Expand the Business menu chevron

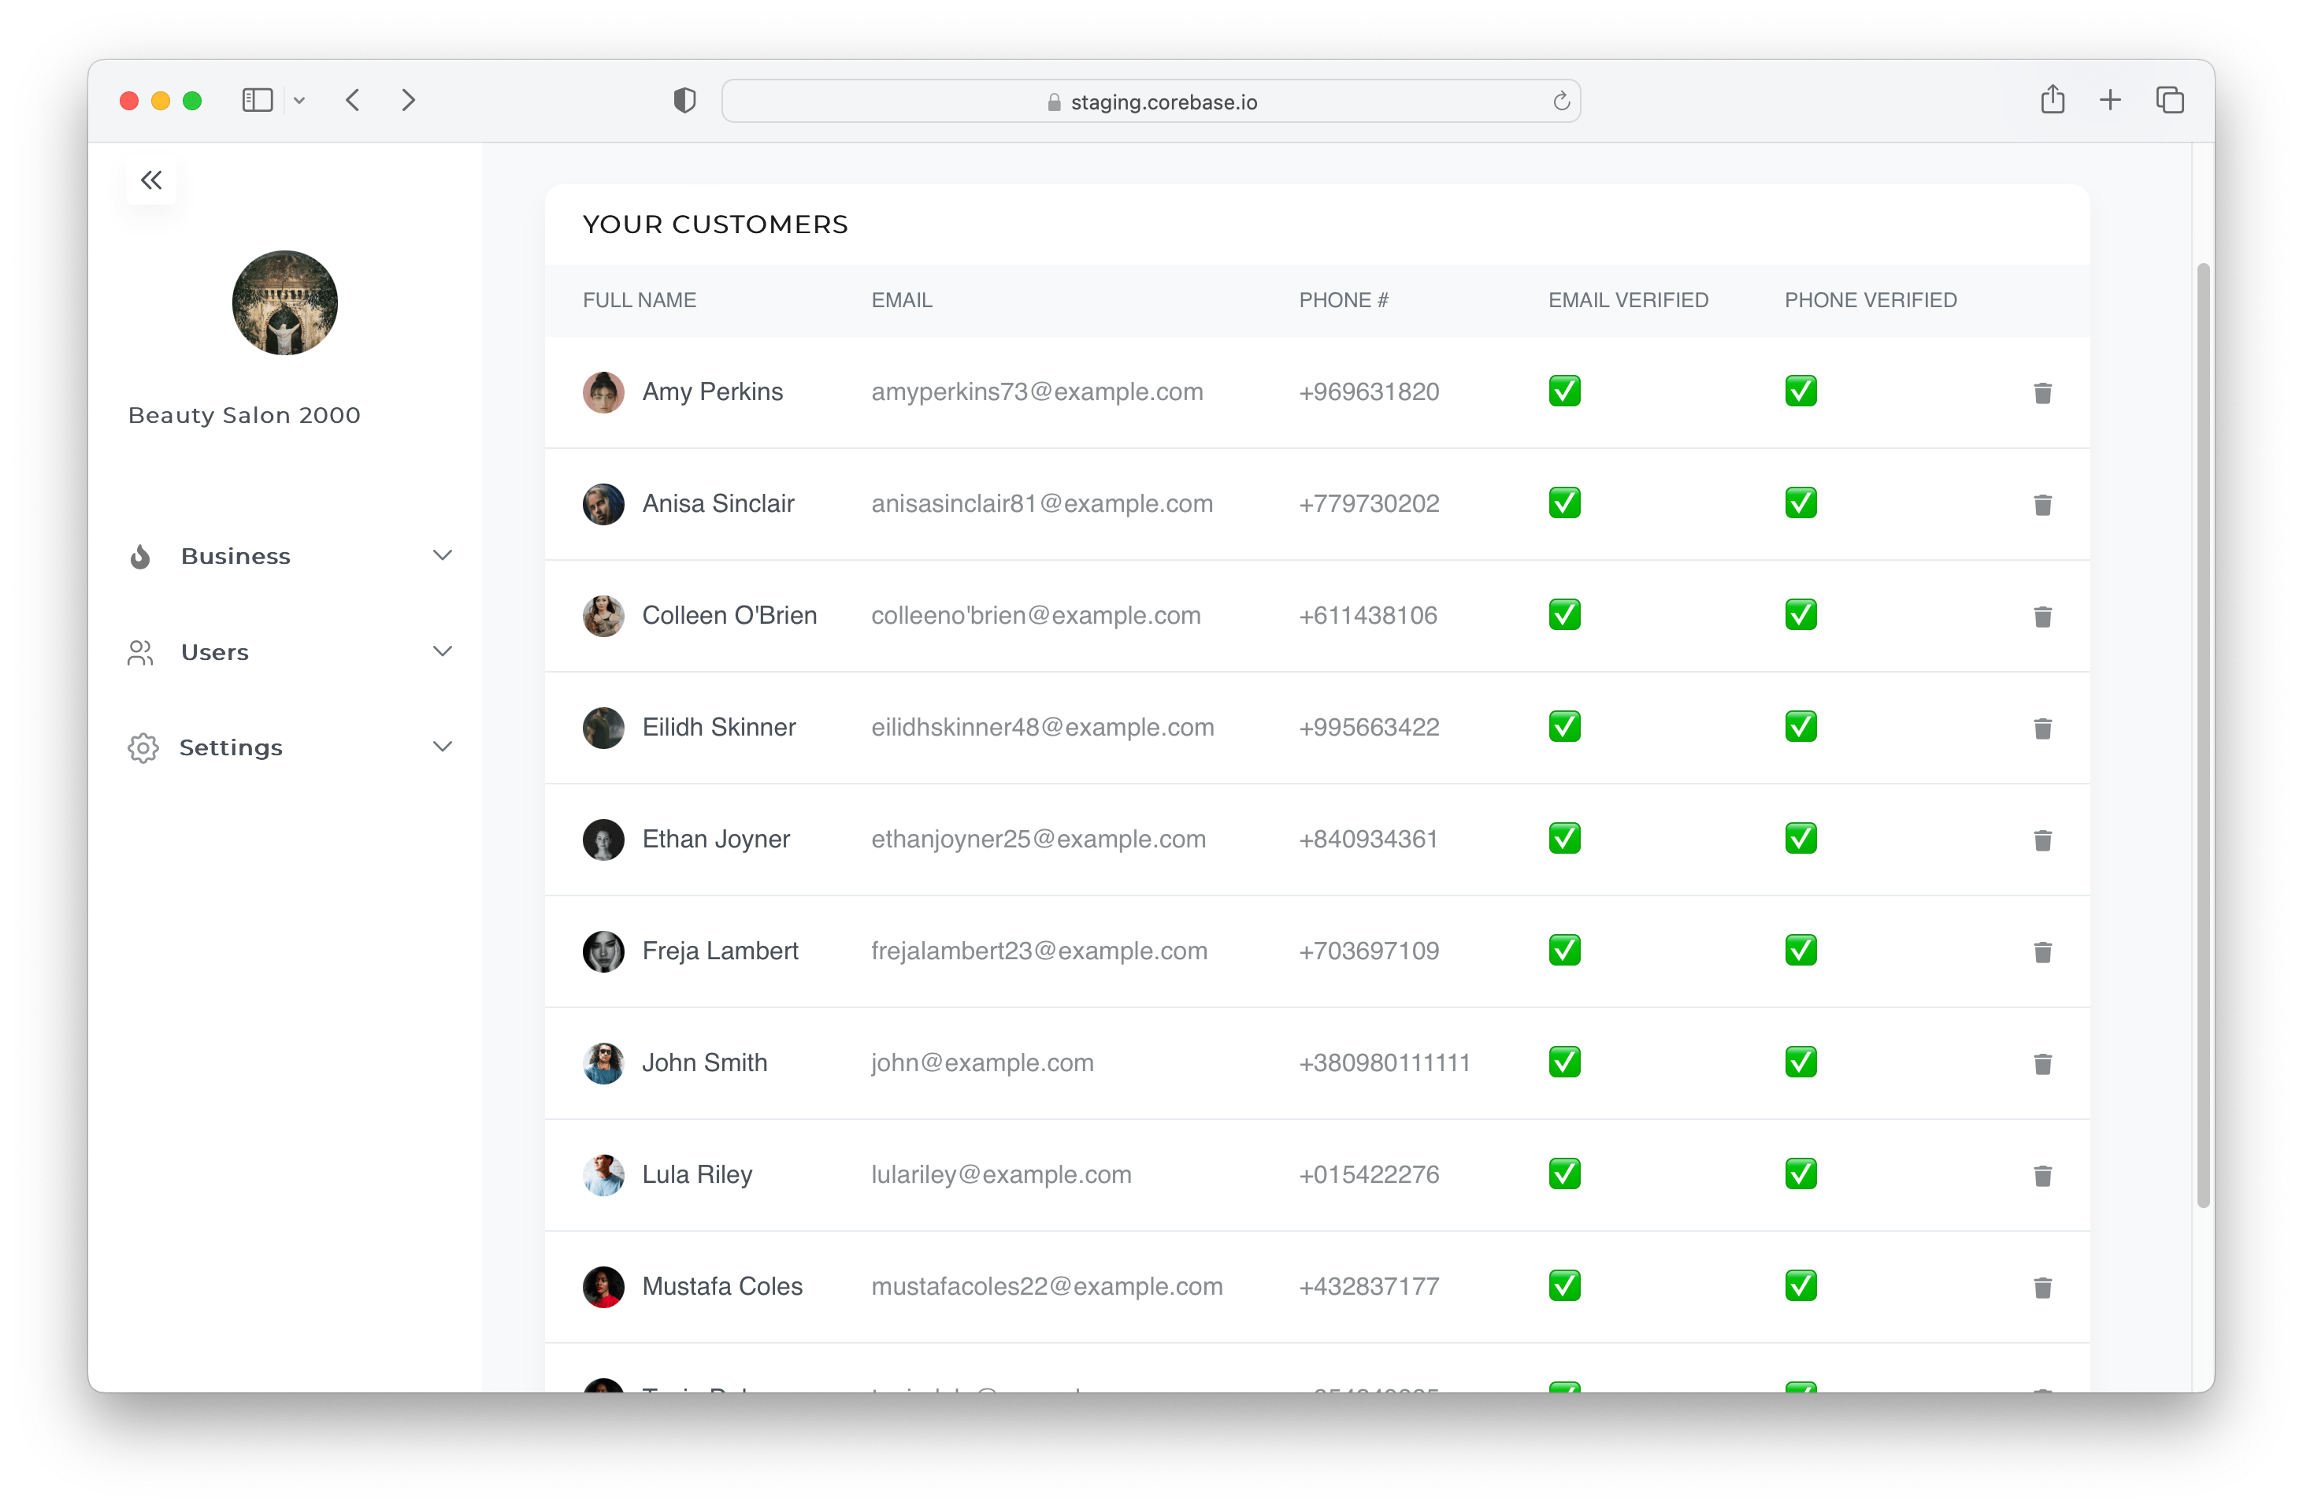pos(442,555)
